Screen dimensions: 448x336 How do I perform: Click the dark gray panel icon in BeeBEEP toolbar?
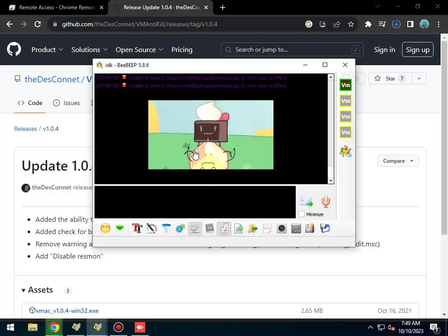[296, 228]
